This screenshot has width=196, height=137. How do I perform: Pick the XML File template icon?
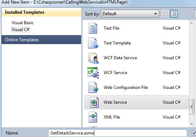93,117
